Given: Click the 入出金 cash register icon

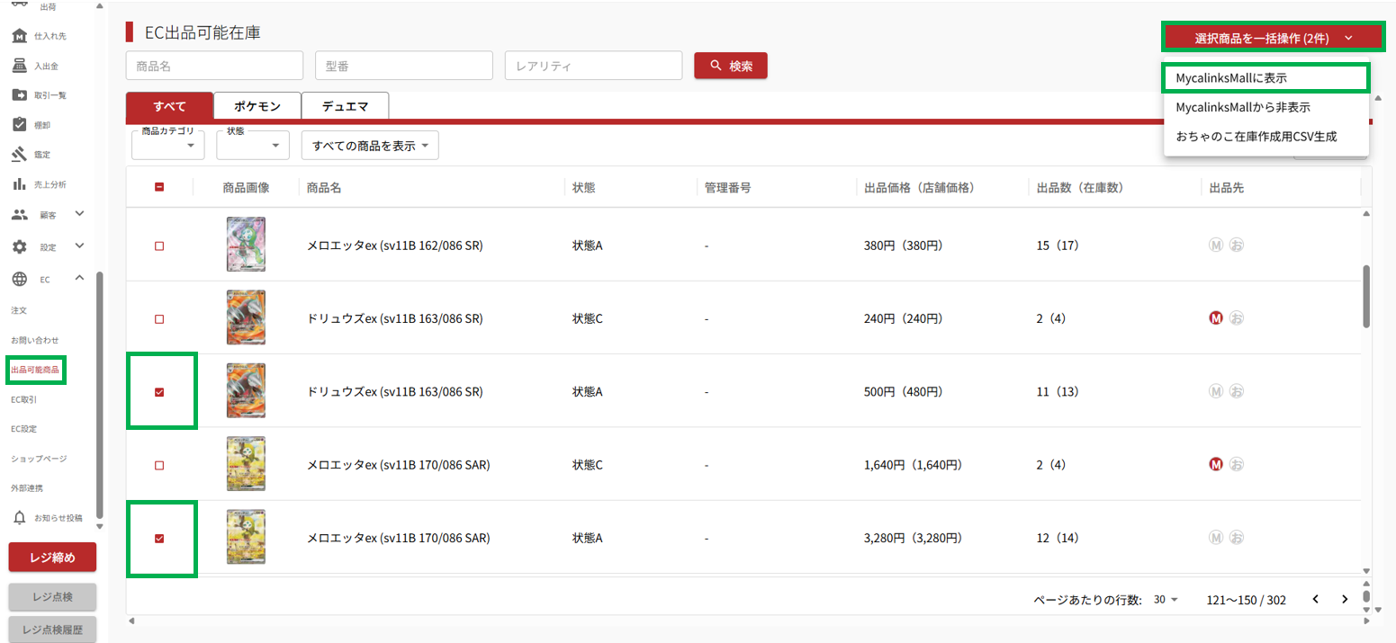Looking at the screenshot, I should point(19,66).
